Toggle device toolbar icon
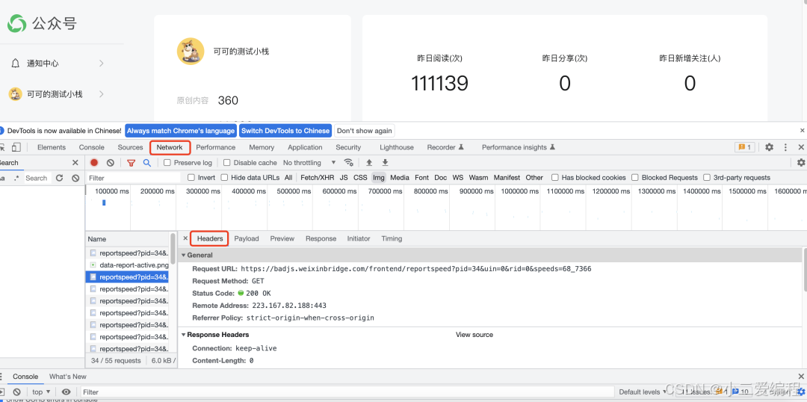Image resolution: width=807 pixels, height=402 pixels. (x=16, y=147)
